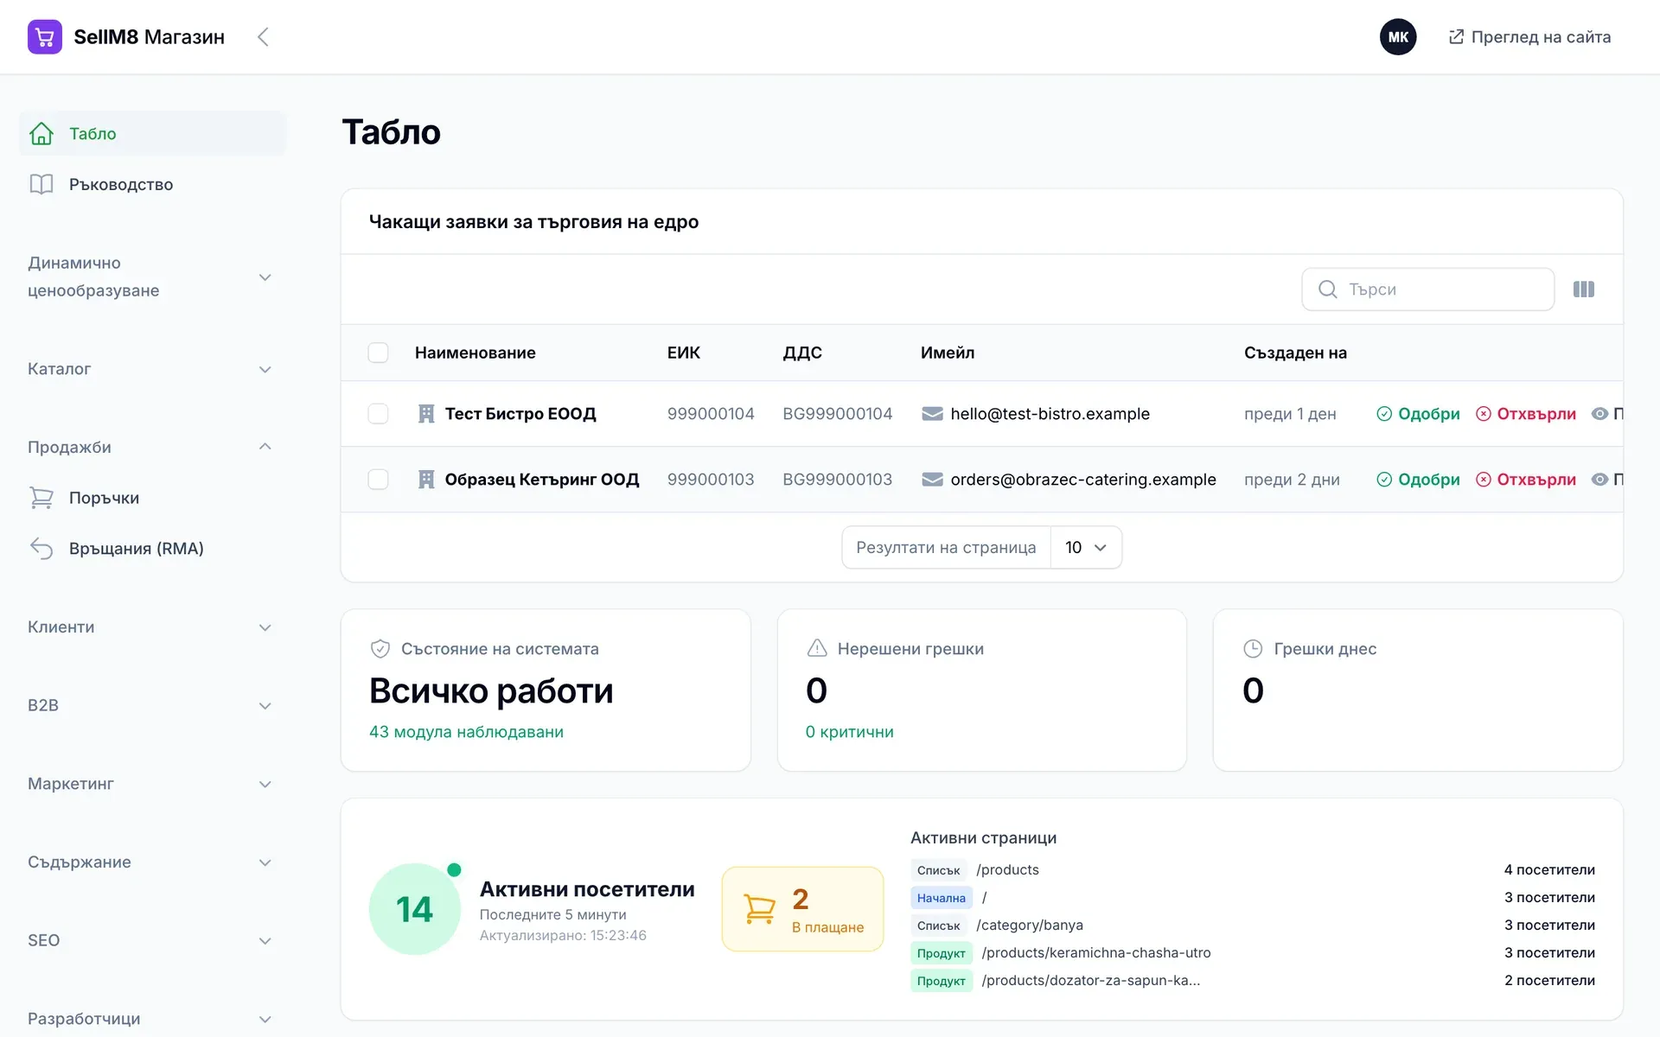Click the warning icon of Нерешени грешки

click(817, 648)
